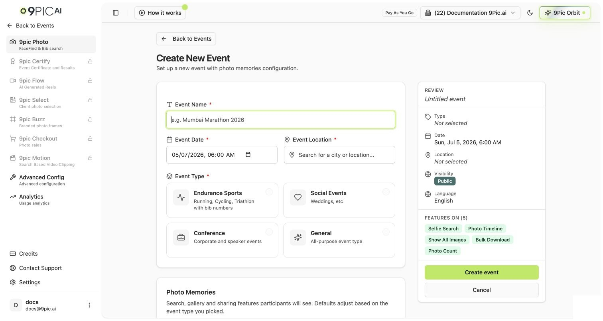
Task: Click Back to Events button above title
Action: click(x=186, y=39)
